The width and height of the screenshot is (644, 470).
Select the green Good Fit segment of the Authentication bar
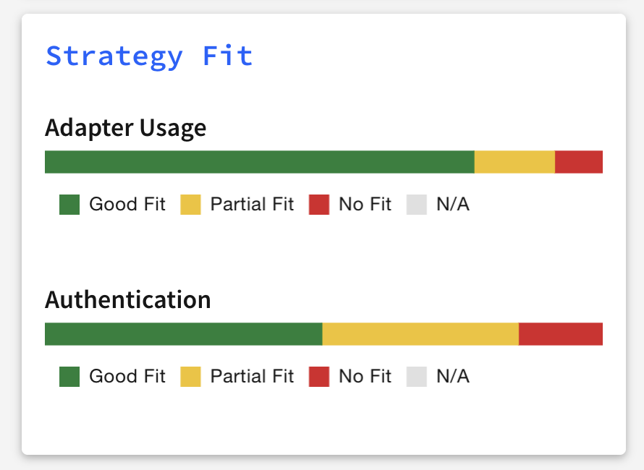click(184, 334)
